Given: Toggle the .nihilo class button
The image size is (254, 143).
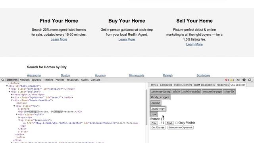Looking at the screenshot, I should (x=176, y=92).
